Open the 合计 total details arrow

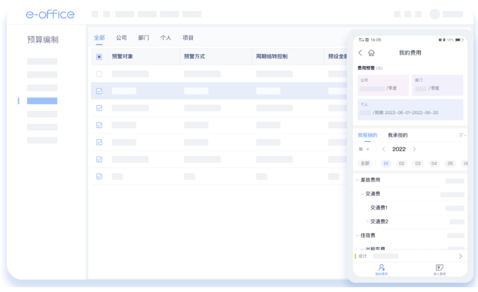(461, 256)
